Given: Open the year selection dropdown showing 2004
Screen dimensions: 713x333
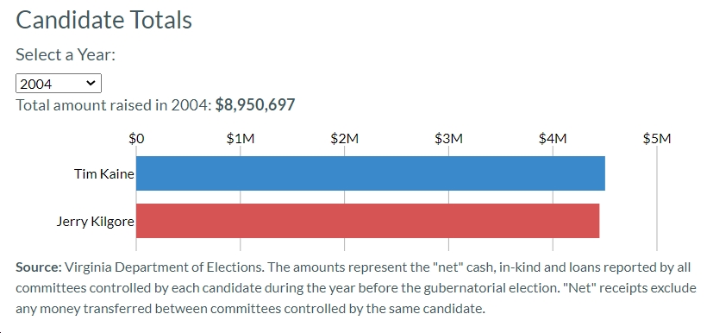Looking at the screenshot, I should tap(59, 84).
